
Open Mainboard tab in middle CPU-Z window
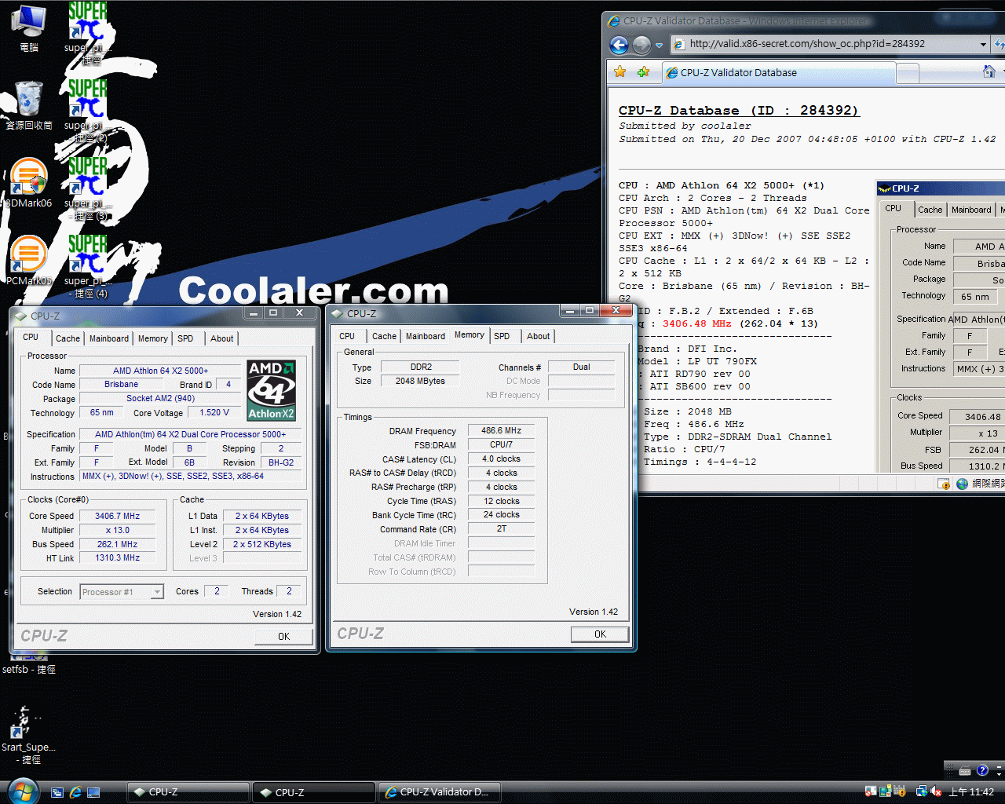tap(426, 336)
